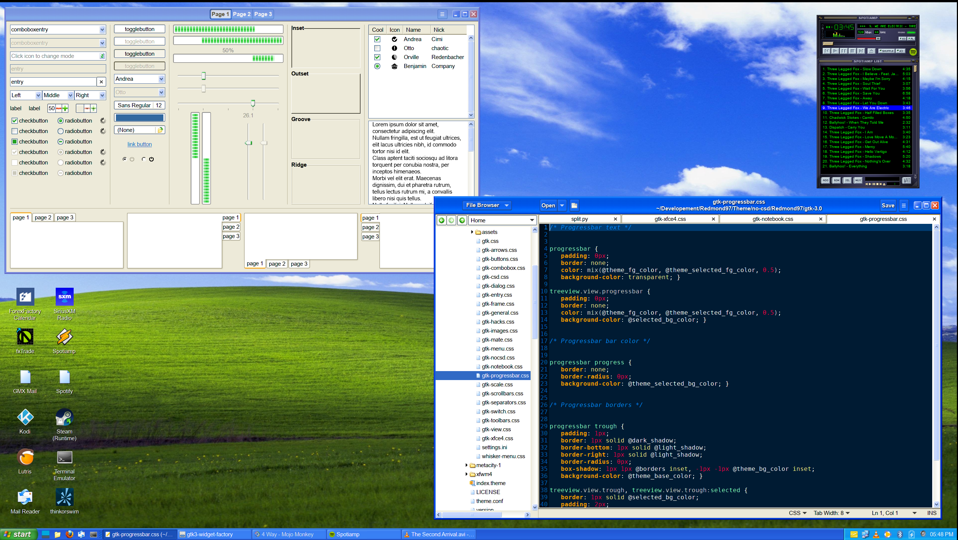Open the first comboboxentry dropdown arrow
Screen dimensions: 958x540
[102, 30]
